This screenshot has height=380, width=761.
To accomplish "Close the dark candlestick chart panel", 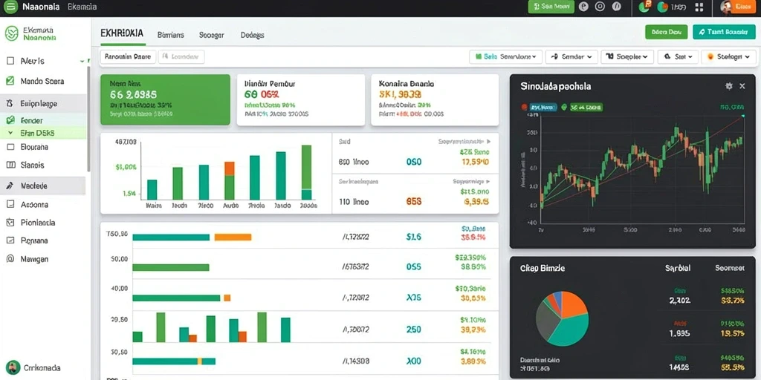I will (742, 86).
